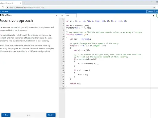The height and width of the screenshot is (118, 158).
Task: Click the book icon beside Find Max
Action: tap(1, 15)
